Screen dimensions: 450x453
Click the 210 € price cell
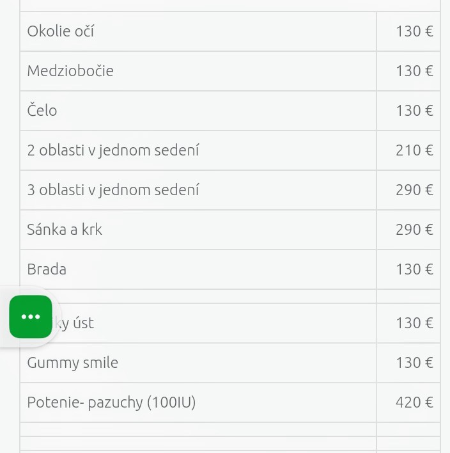(414, 150)
